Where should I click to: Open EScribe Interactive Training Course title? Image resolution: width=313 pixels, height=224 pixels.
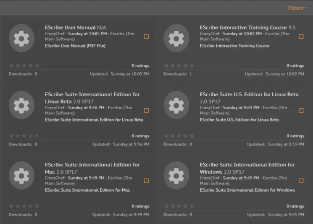point(243,27)
